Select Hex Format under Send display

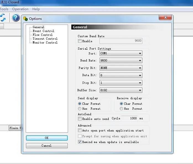(x=80, y=109)
